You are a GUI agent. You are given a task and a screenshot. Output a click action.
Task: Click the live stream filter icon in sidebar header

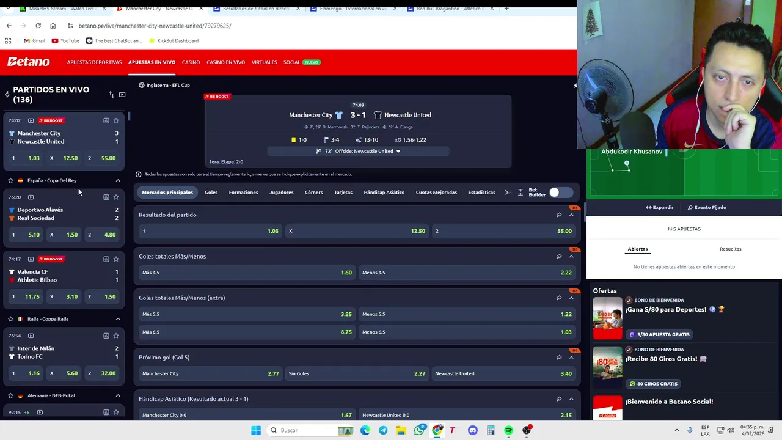tap(122, 95)
